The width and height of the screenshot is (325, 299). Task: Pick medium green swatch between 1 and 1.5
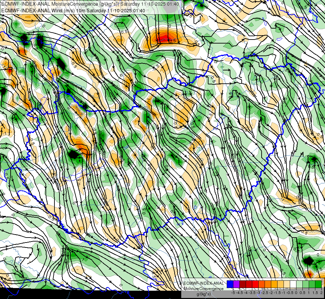pyautogui.click(x=312, y=284)
